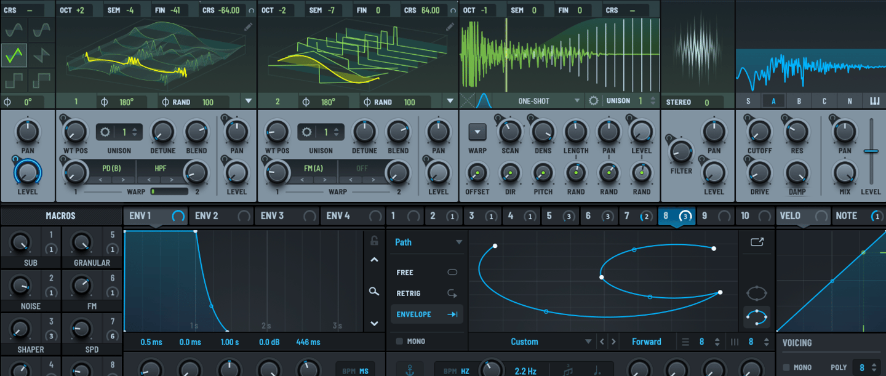The width and height of the screenshot is (886, 376).
Task: Select filter routing button N
Action: point(850,102)
